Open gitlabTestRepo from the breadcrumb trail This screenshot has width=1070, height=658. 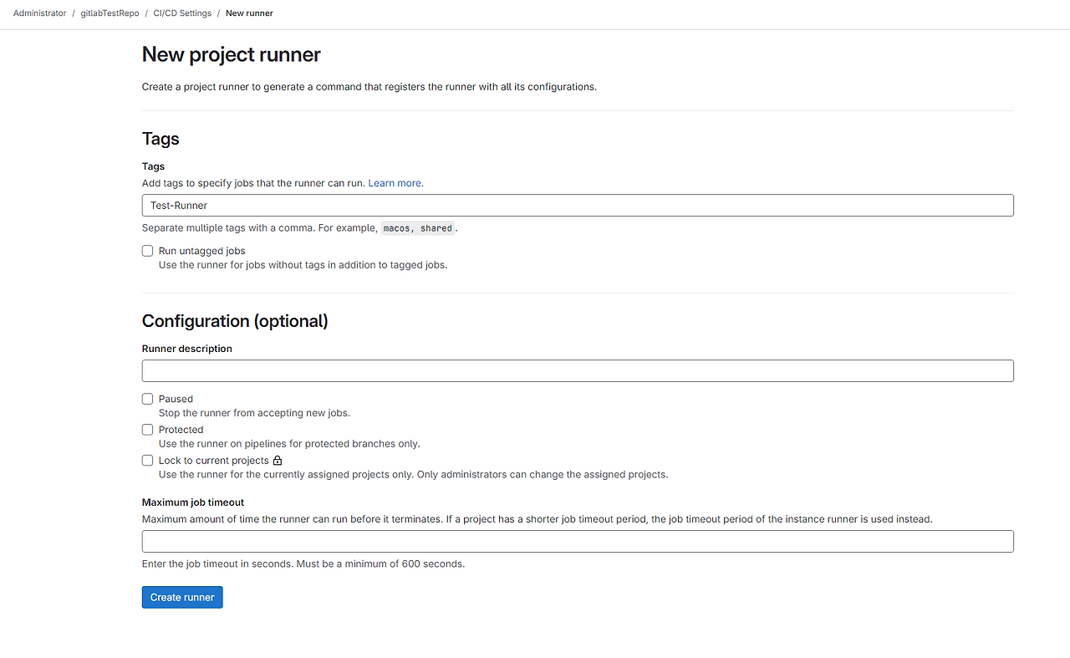click(x=108, y=13)
